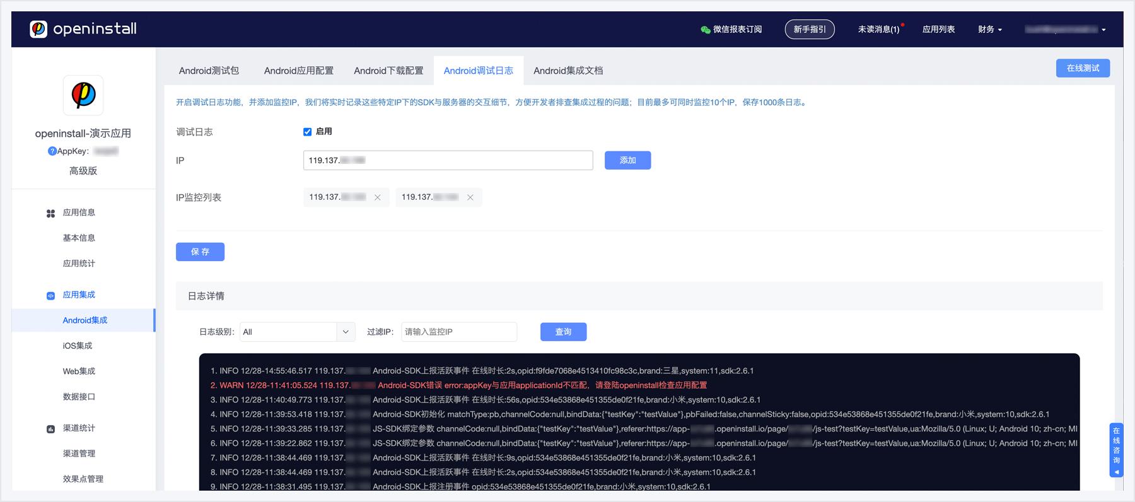1135x502 pixels.
Task: Expand 应用集成 sidebar section
Action: [79, 295]
